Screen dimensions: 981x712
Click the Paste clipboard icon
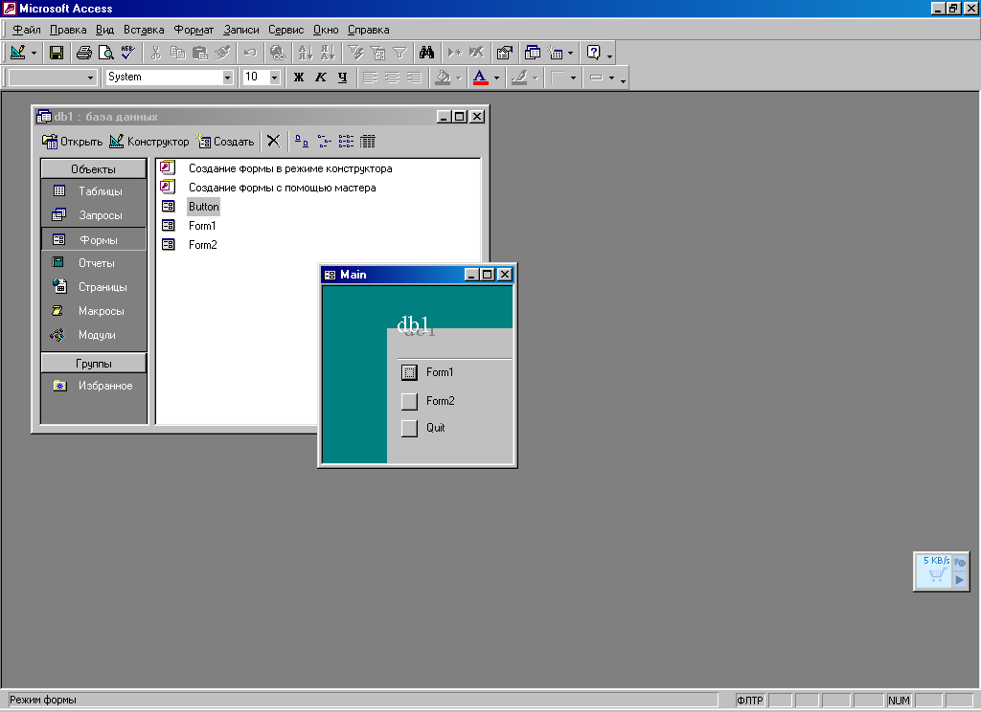pyautogui.click(x=199, y=53)
